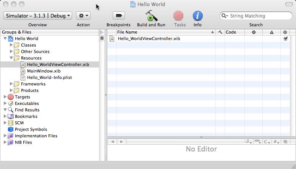This screenshot has width=296, height=169.
Task: Collapse the Resources folder
Action: [x=11, y=58]
